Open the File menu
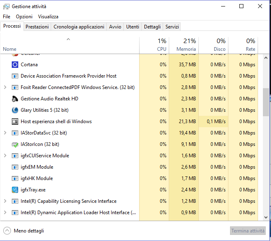This screenshot has width=271, height=241. click(6, 17)
